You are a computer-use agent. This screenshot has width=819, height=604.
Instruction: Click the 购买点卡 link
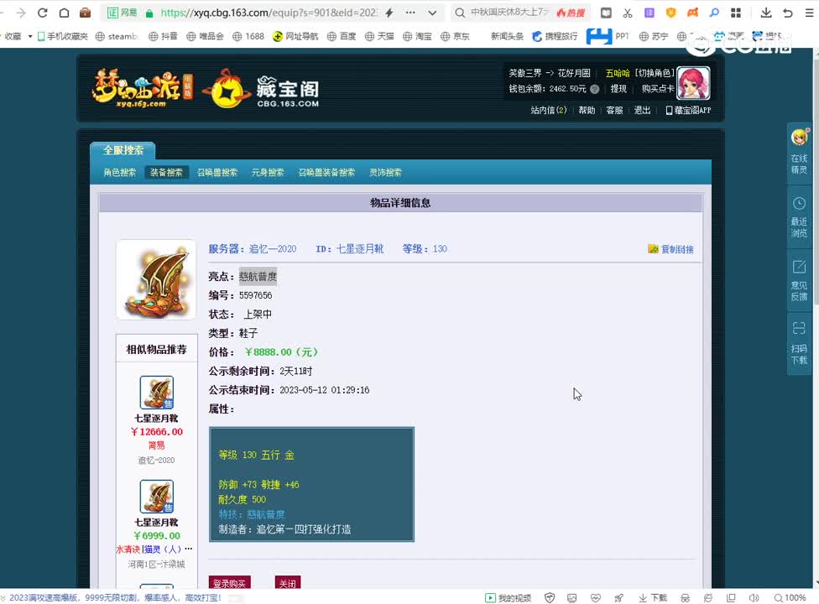658,89
